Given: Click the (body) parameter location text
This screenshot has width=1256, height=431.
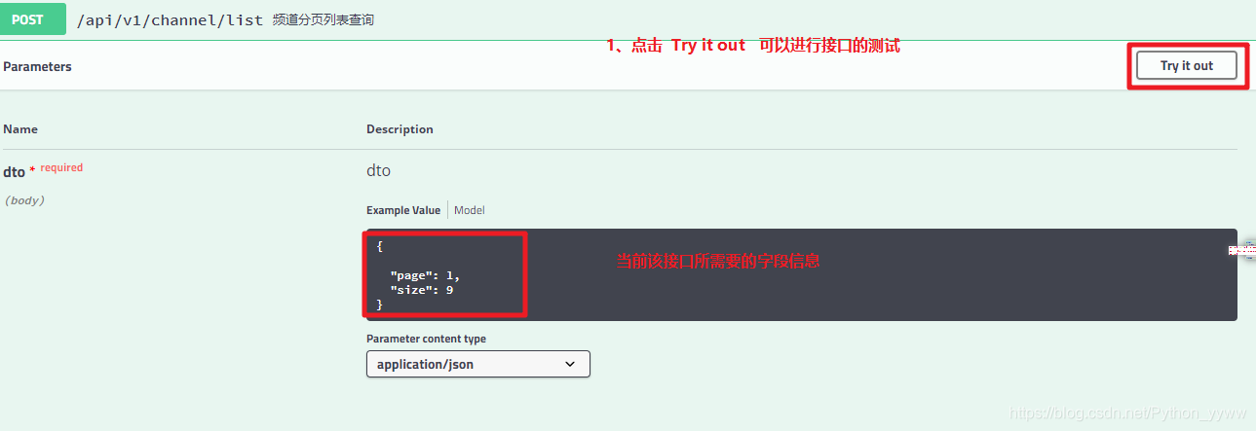Looking at the screenshot, I should (x=24, y=200).
